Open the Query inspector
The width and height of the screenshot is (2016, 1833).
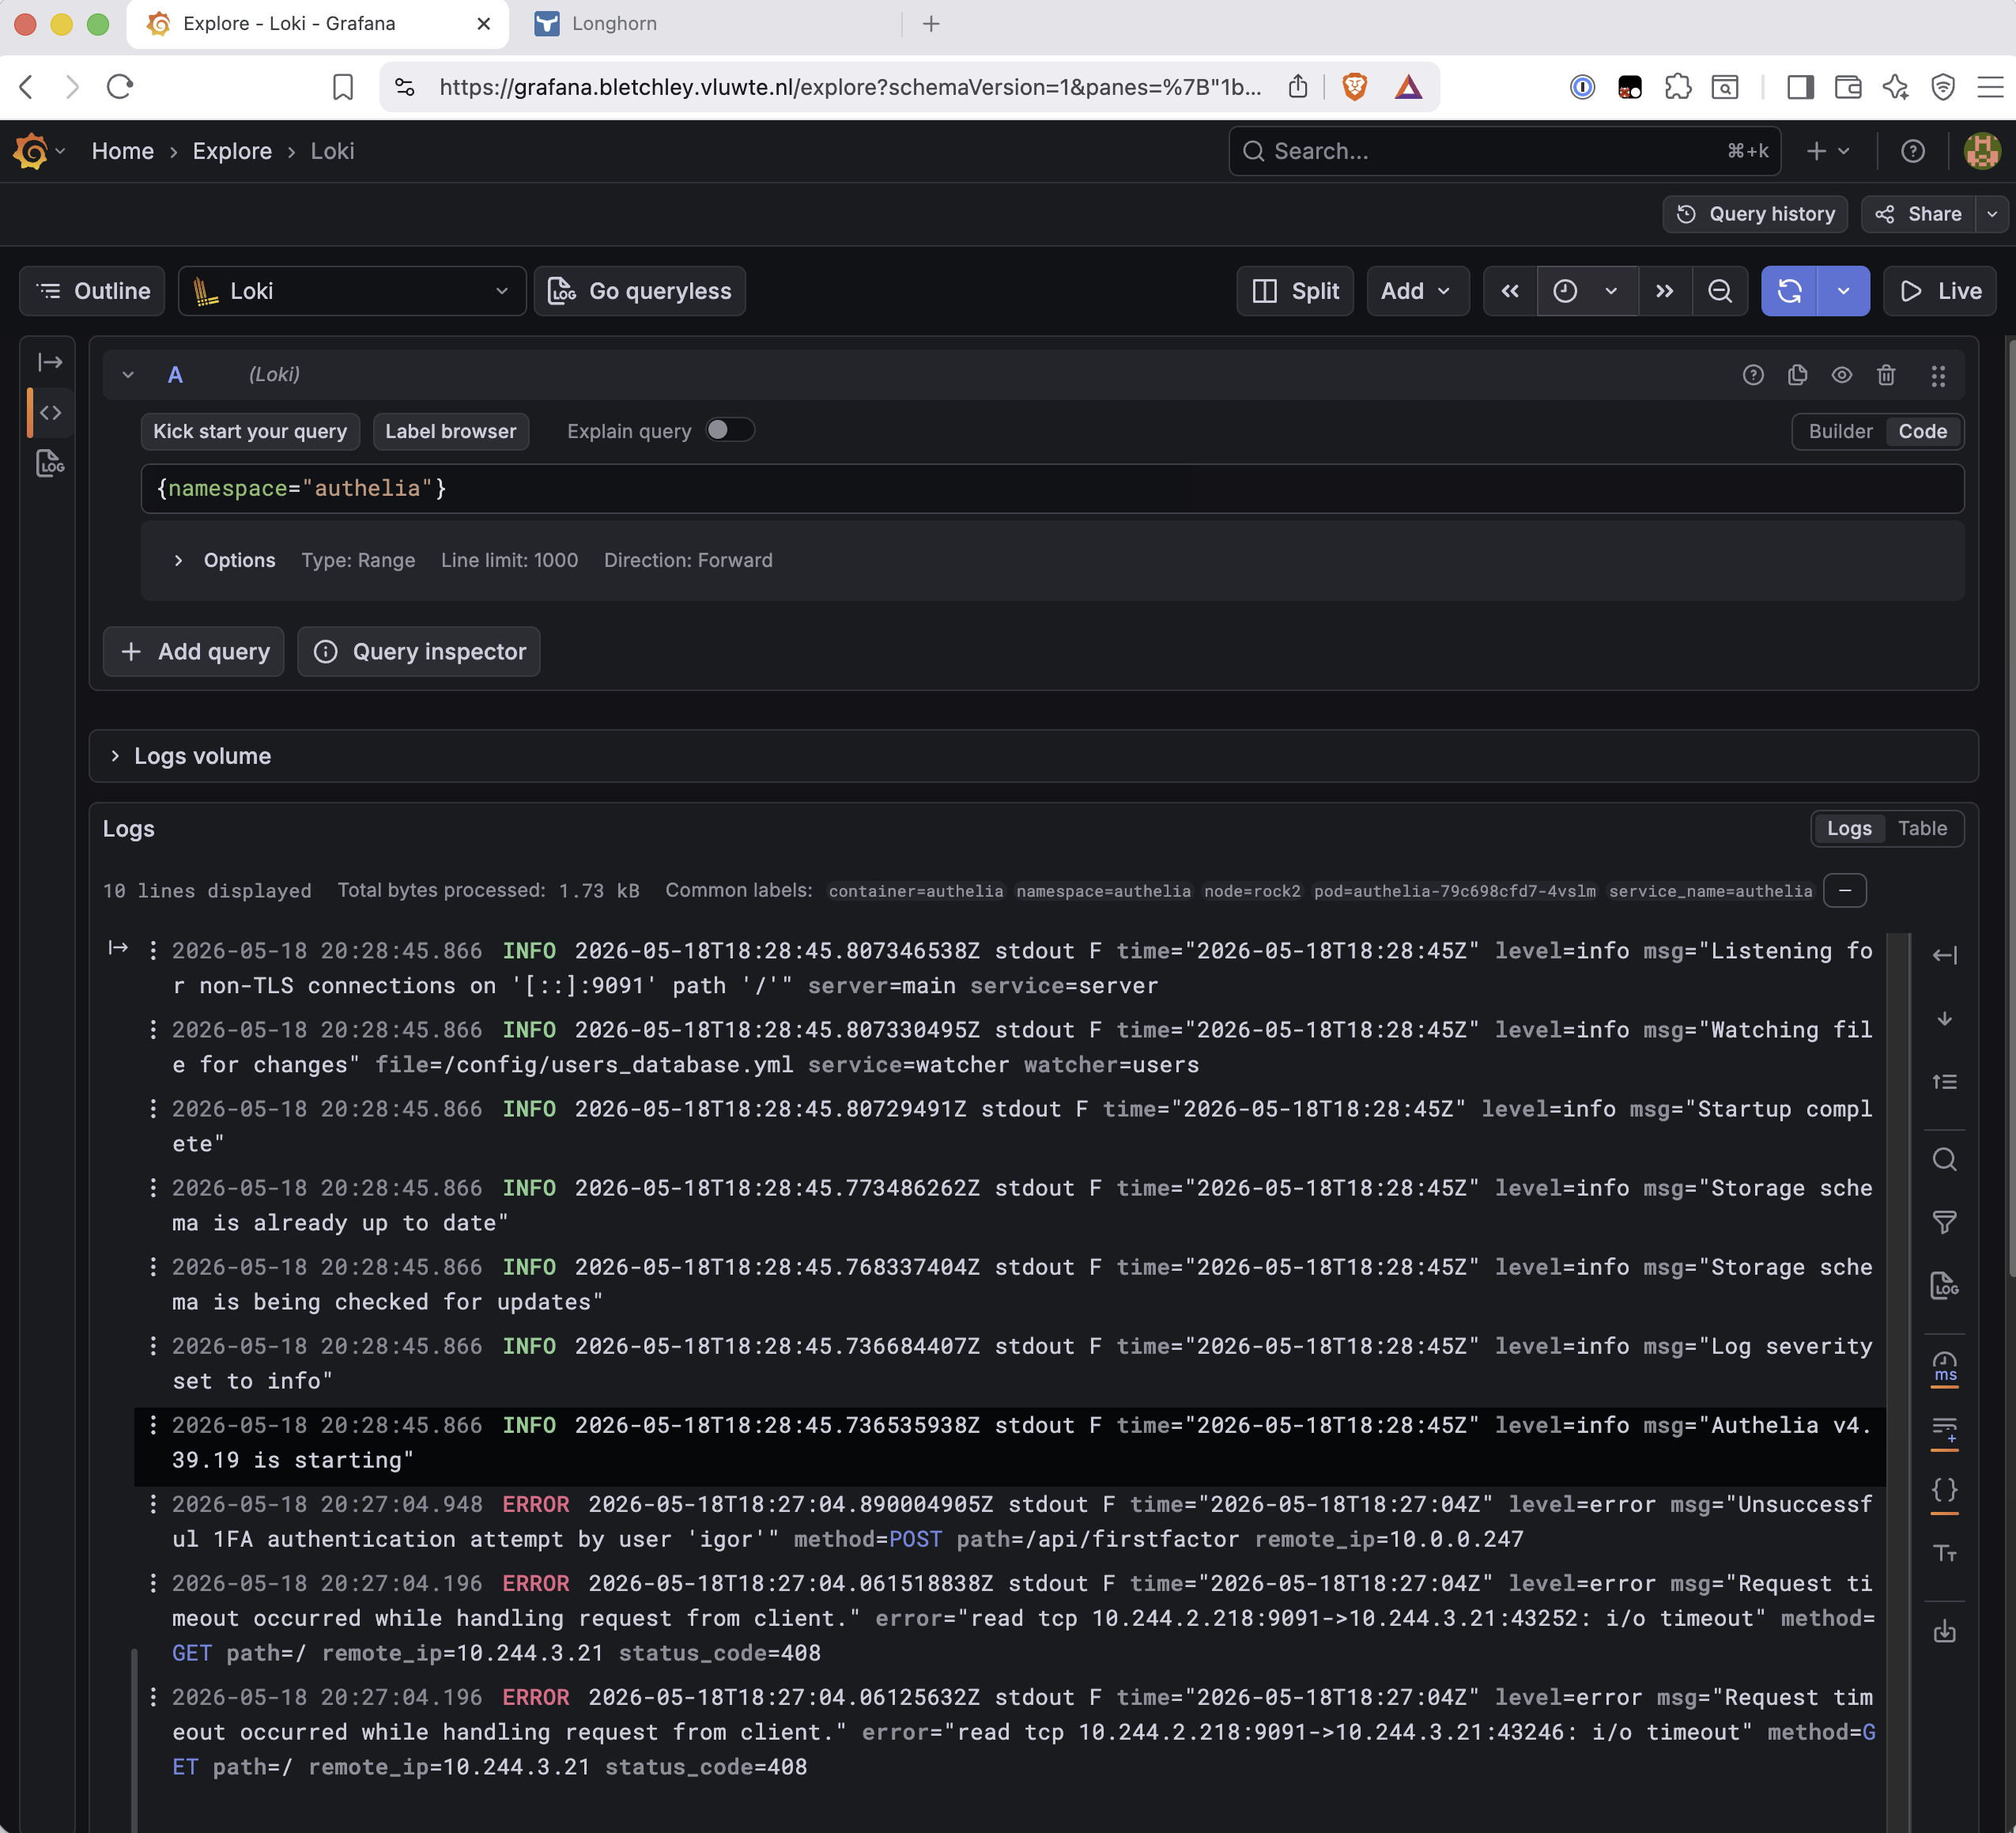tap(419, 652)
